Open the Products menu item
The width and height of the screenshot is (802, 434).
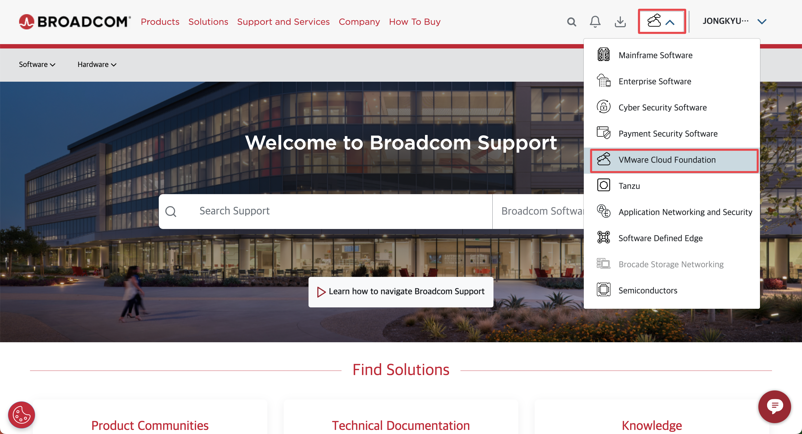(x=160, y=22)
